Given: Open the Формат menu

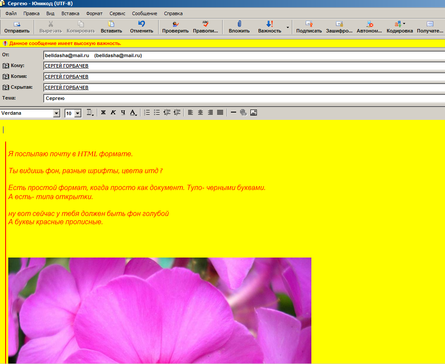Looking at the screenshot, I should point(94,13).
